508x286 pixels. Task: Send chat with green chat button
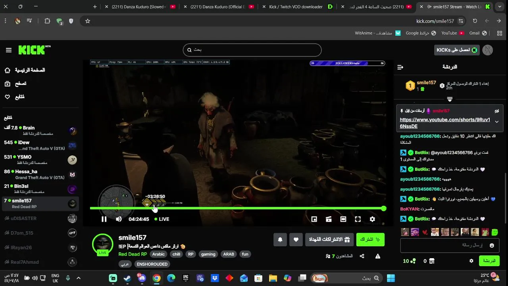(489, 261)
